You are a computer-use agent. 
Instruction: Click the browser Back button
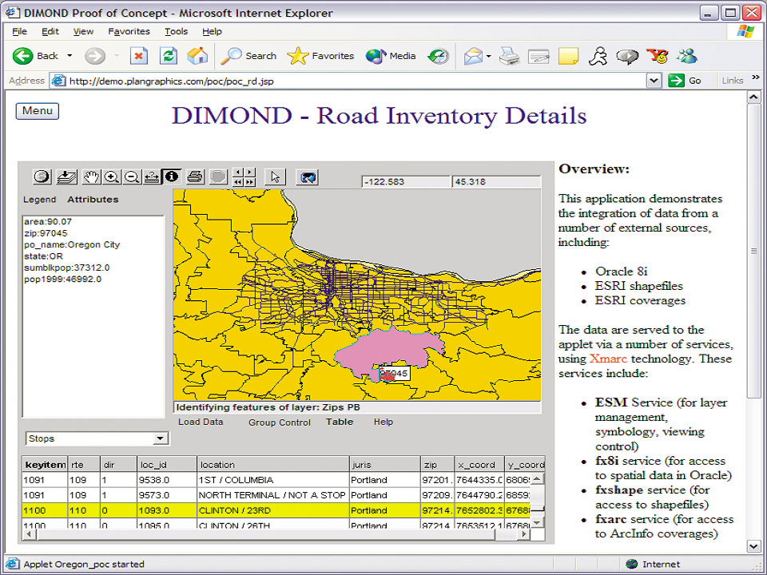35,56
